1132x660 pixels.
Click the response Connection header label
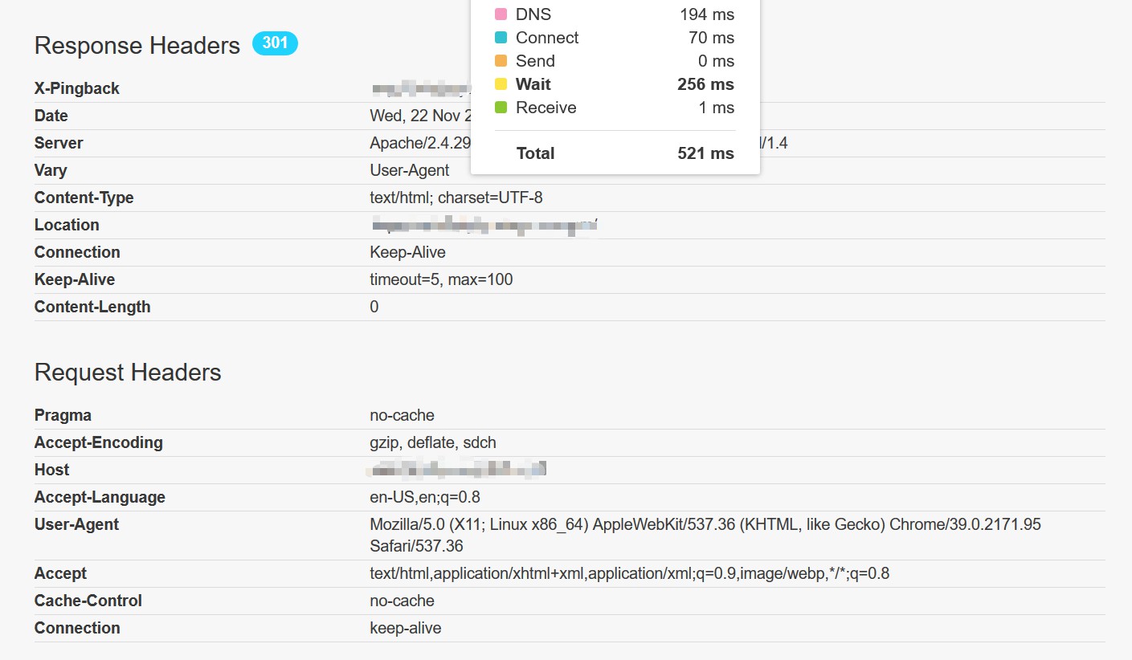(x=77, y=252)
